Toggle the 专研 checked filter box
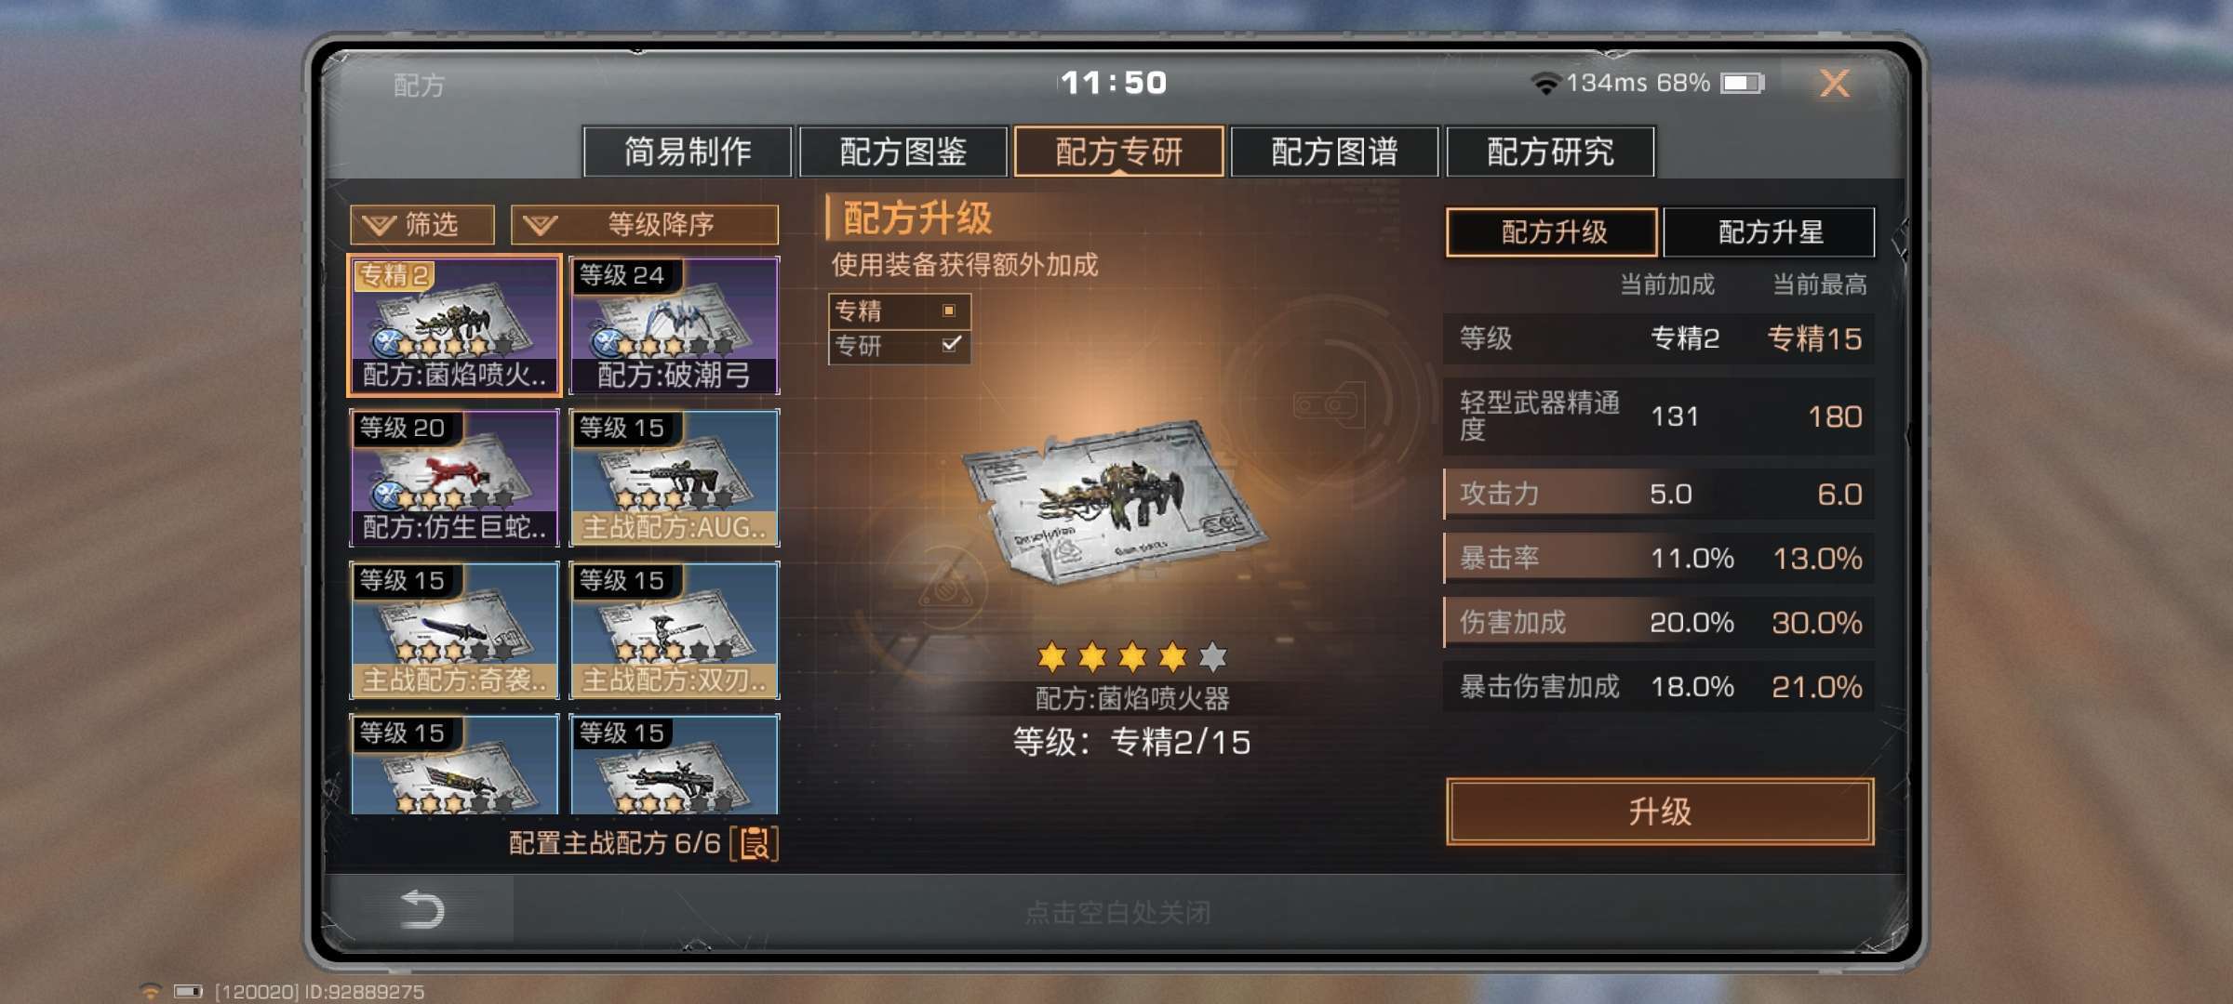The image size is (2233, 1004). click(x=950, y=345)
